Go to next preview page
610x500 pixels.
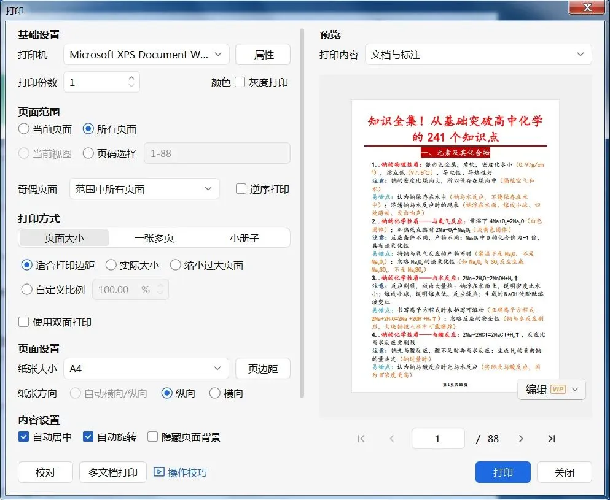pyautogui.click(x=521, y=439)
